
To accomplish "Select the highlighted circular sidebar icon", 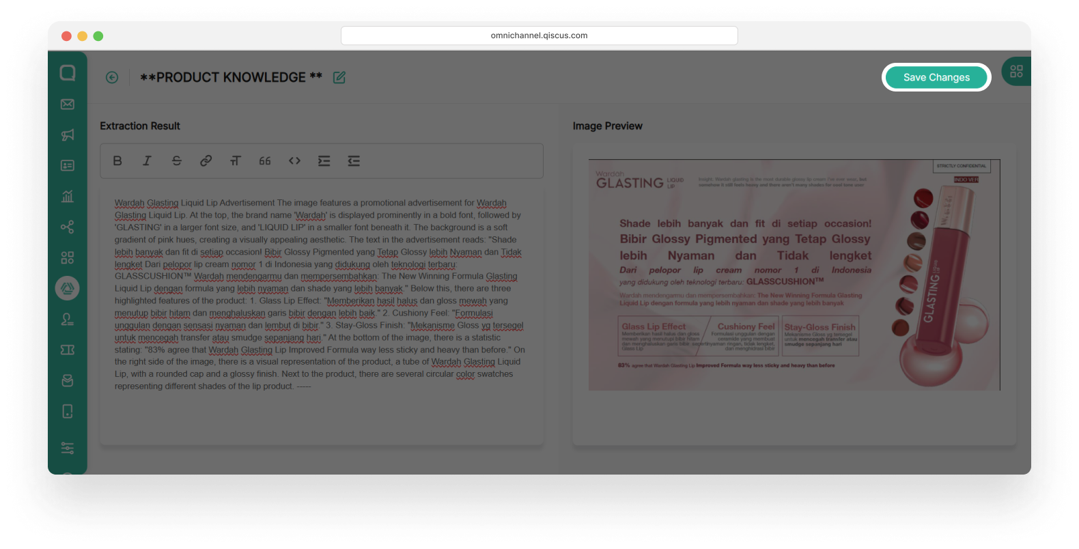I will point(68,288).
